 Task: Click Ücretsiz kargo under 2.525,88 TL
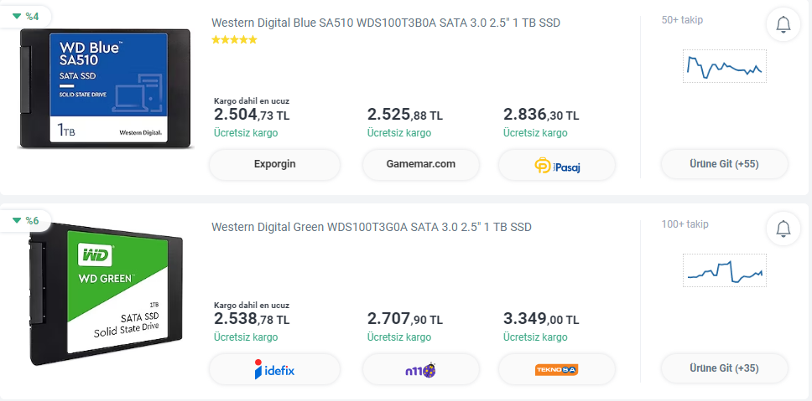click(399, 133)
